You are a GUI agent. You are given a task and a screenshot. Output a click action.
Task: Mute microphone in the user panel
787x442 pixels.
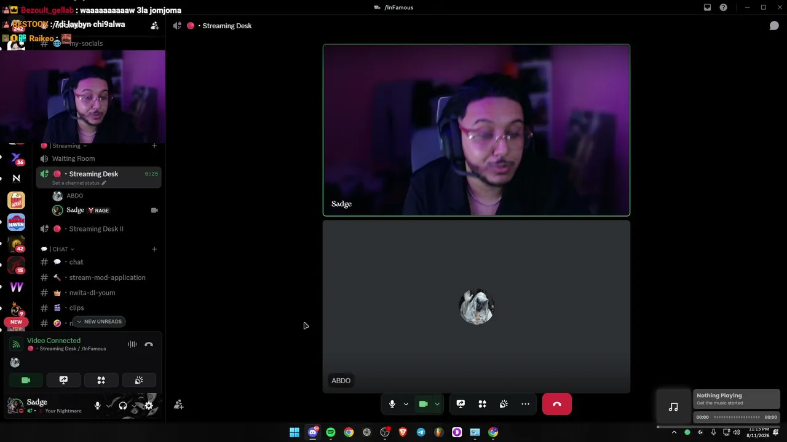coord(97,406)
